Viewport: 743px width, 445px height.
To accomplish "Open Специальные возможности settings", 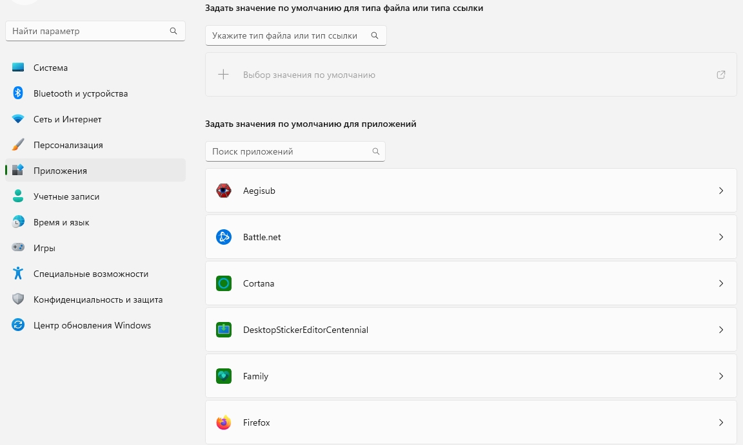I will 95,273.
